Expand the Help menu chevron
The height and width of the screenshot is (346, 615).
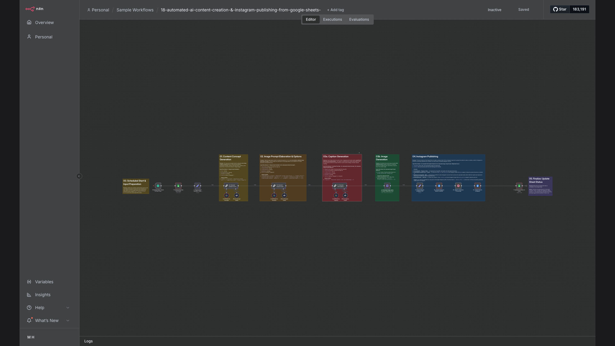(x=68, y=308)
